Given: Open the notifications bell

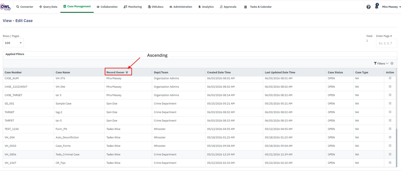Looking at the screenshot, I should click(376, 7).
